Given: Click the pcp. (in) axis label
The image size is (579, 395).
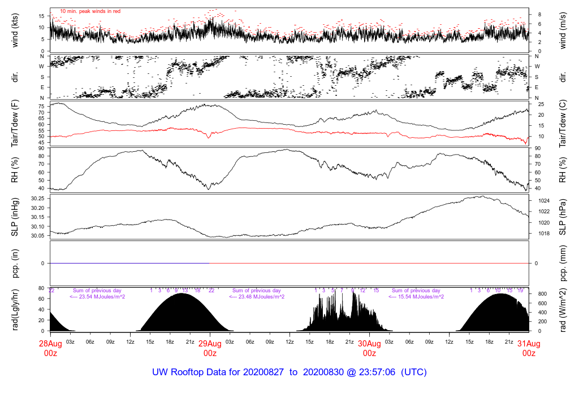Looking at the screenshot, I should coord(16,264).
